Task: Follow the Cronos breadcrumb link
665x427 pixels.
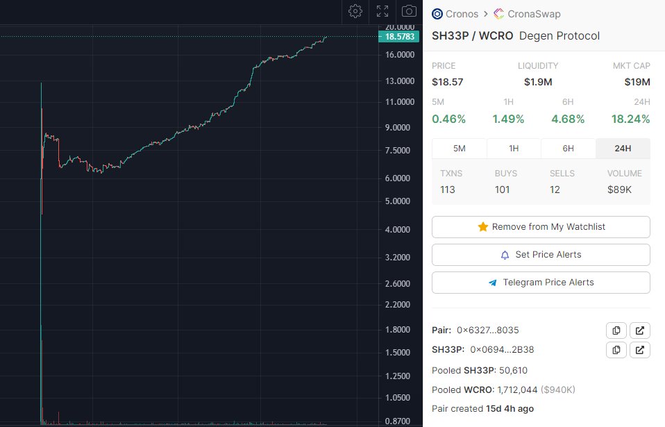Action: [x=462, y=14]
